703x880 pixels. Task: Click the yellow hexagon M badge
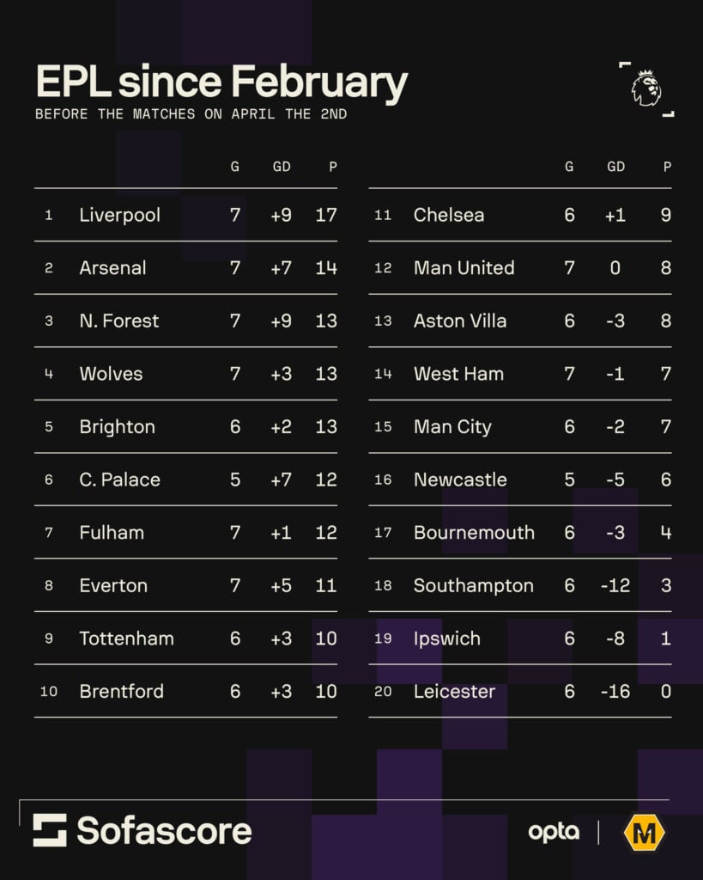645,832
